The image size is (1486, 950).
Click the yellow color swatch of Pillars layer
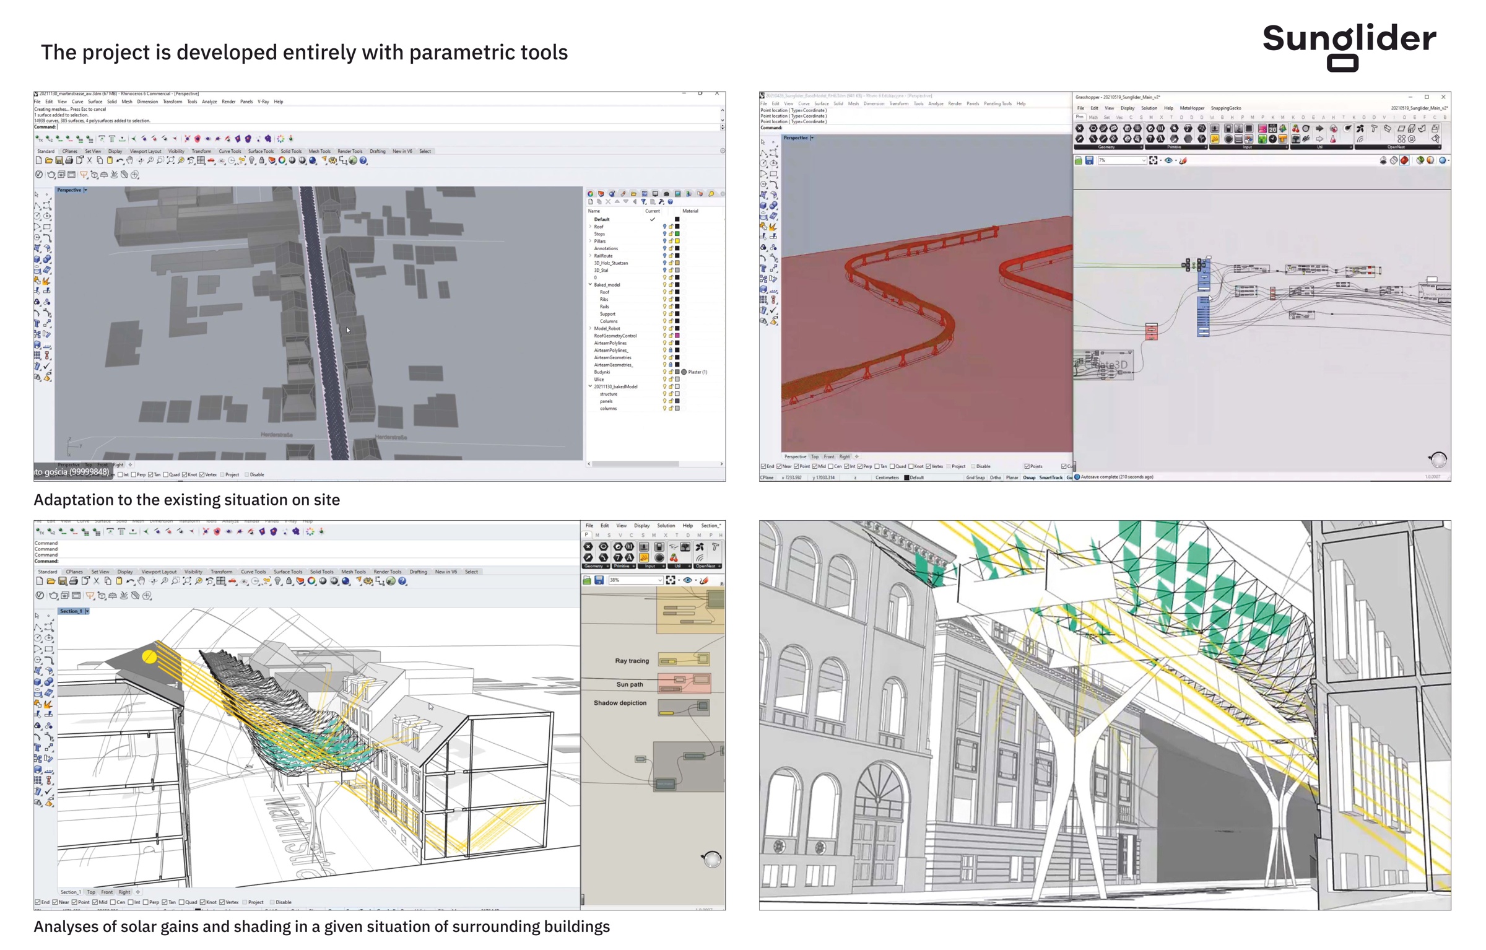click(x=677, y=242)
